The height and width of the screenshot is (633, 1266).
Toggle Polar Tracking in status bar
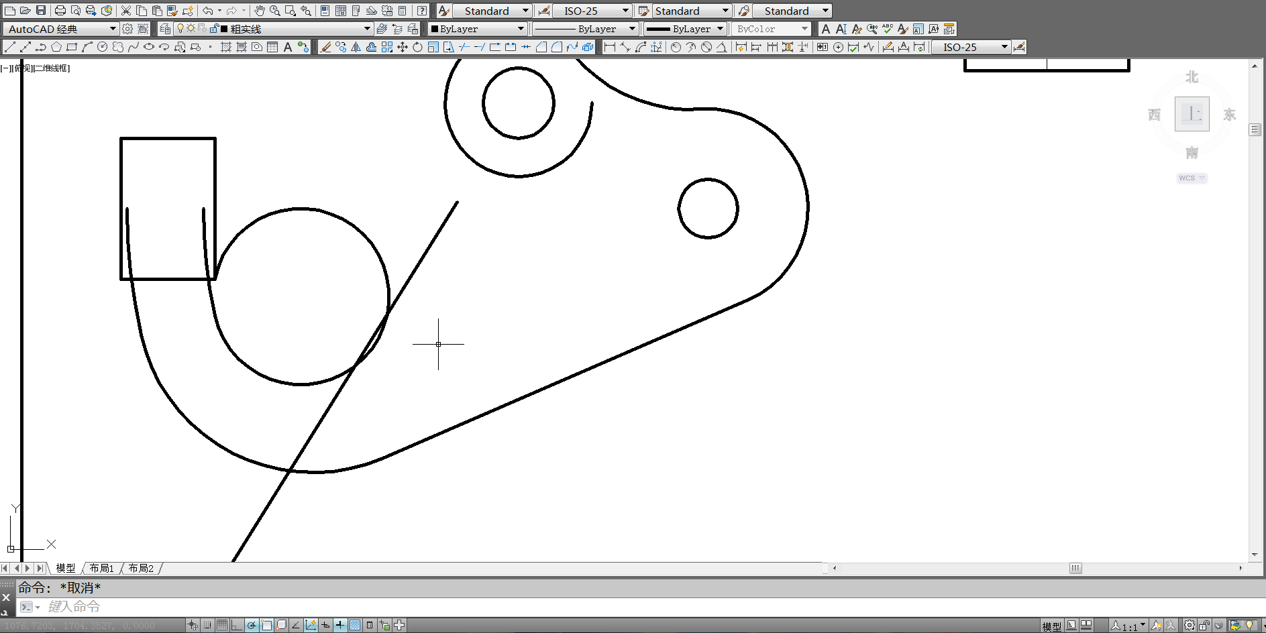point(252,625)
